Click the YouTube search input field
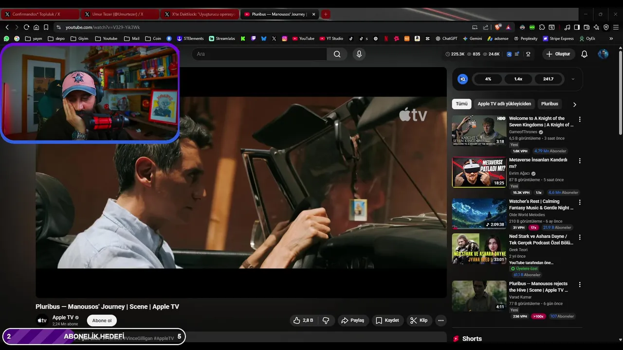 click(x=259, y=54)
